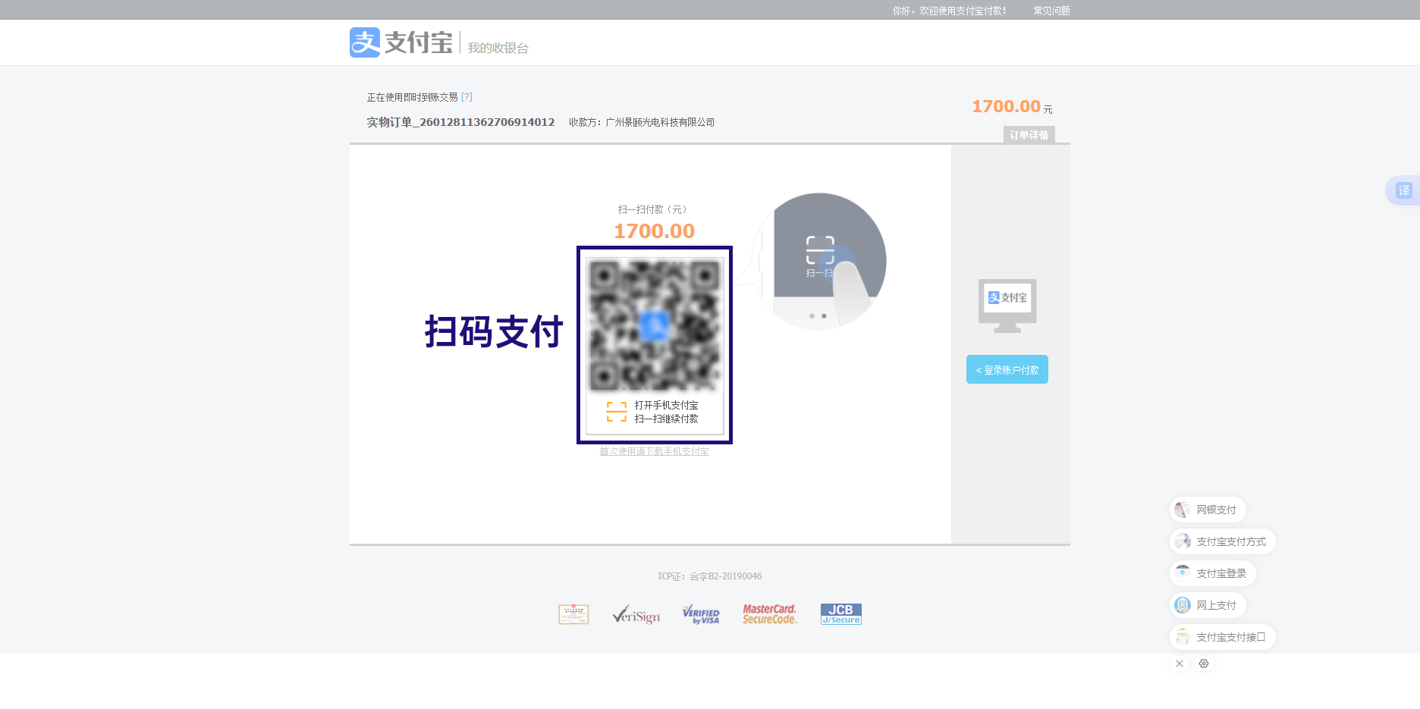Screen dimensions: 1420x709
Task: Click the orange scan-frame icon under QR code
Action: (x=616, y=412)
